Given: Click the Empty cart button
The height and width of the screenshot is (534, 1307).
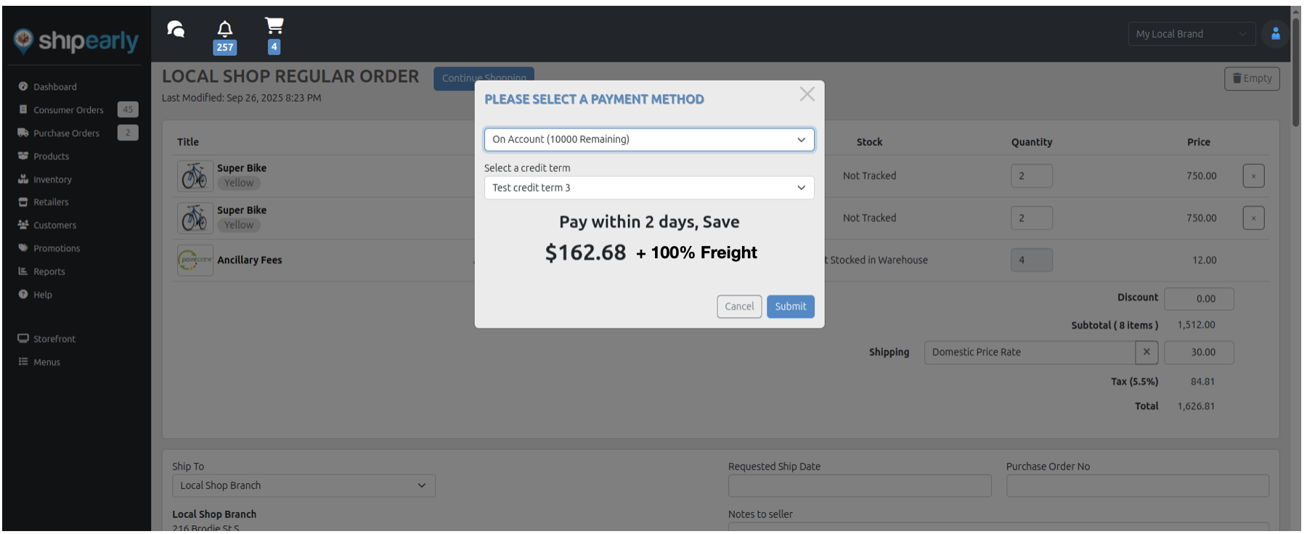Looking at the screenshot, I should (1251, 78).
